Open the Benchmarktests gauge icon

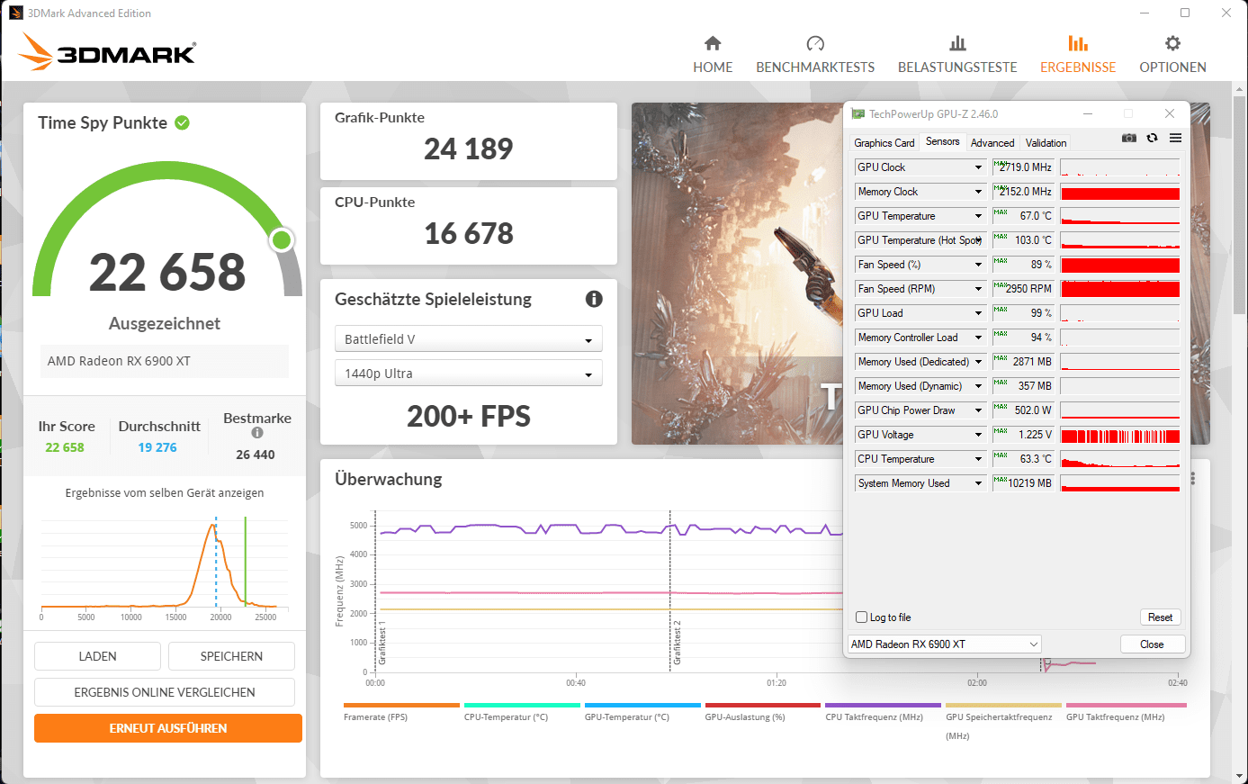coord(815,43)
